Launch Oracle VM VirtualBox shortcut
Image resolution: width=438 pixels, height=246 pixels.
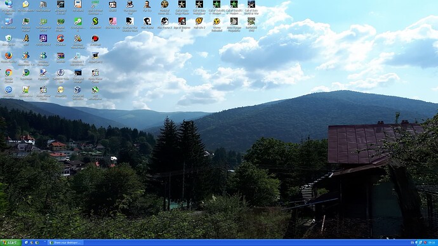tap(77, 89)
